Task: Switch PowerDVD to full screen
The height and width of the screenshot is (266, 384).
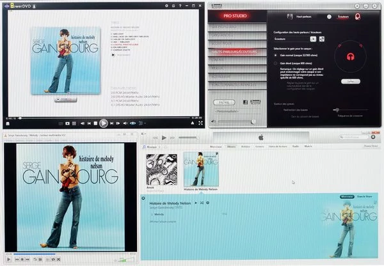Action: [x=200, y=123]
